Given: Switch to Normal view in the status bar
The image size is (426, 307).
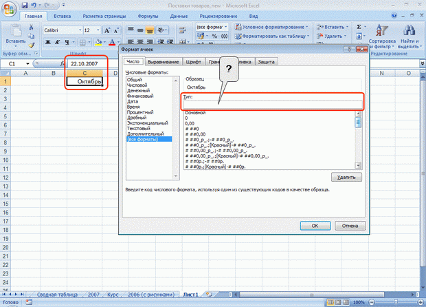Looking at the screenshot, I should [330, 302].
